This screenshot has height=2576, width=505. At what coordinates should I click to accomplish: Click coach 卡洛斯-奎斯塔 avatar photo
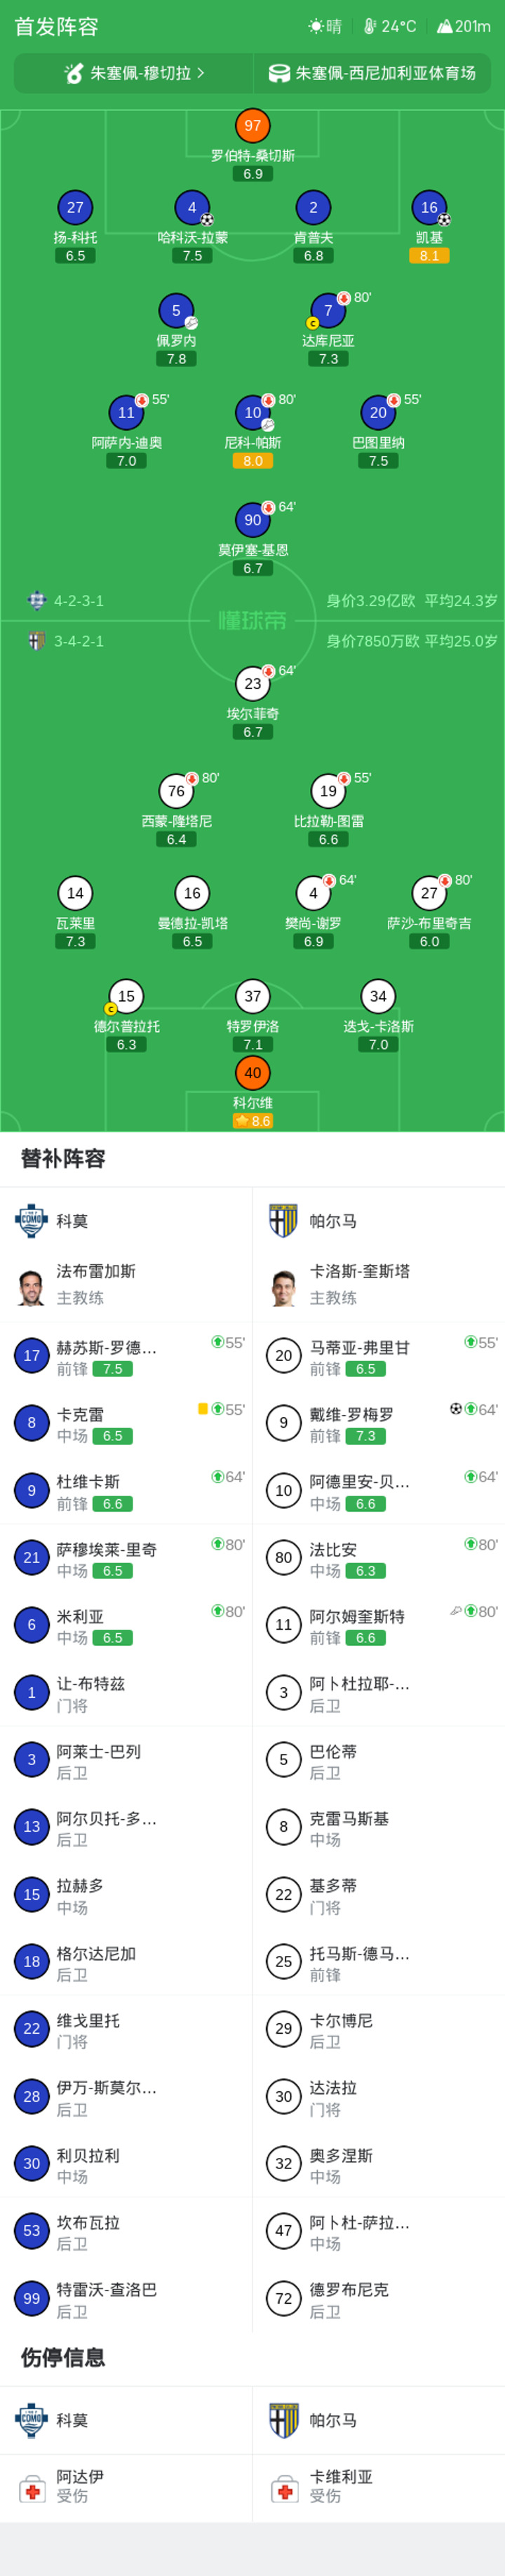pyautogui.click(x=284, y=1285)
